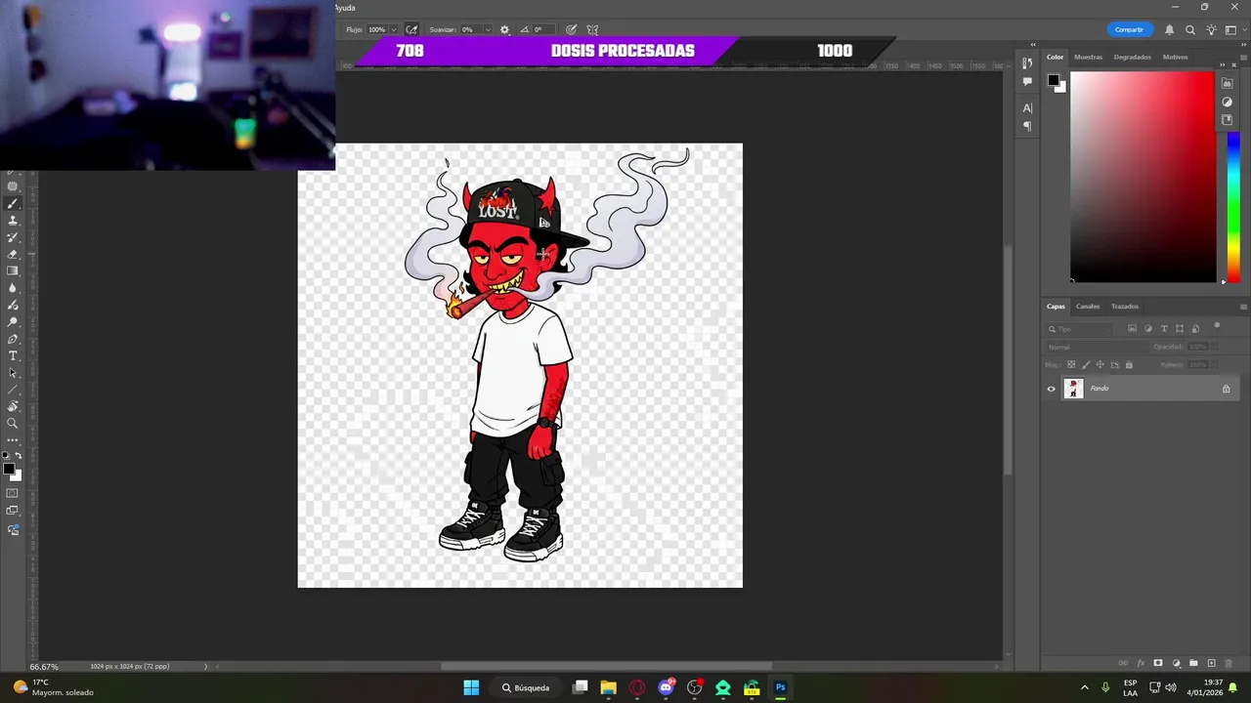Image resolution: width=1251 pixels, height=703 pixels.
Task: Open the Flujo percentage dropdown
Action: coord(393,29)
